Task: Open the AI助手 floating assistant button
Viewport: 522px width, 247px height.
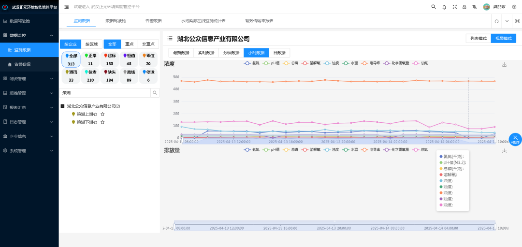Action: [x=515, y=139]
